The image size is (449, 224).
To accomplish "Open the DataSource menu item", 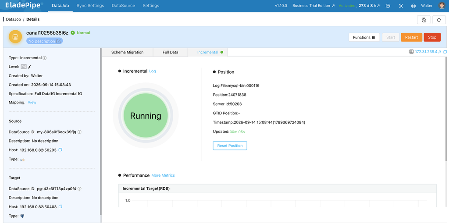I will (x=123, y=6).
